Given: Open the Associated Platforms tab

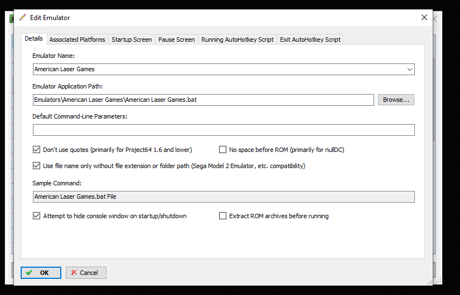Looking at the screenshot, I should click(77, 40).
